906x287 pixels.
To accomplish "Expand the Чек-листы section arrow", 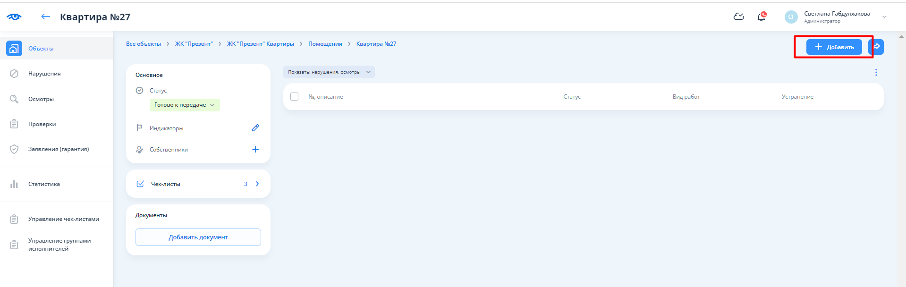I will click(x=257, y=184).
